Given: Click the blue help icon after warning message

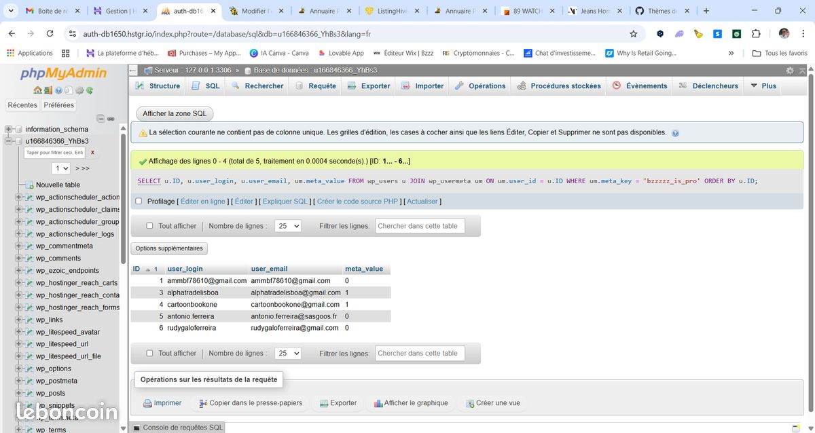Looking at the screenshot, I should pos(675,133).
